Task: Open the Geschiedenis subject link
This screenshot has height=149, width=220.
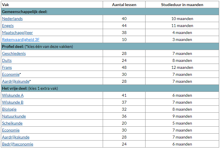Action: click(14, 53)
